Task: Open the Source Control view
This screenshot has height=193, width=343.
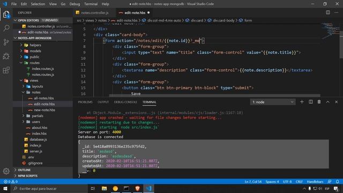Action: click(6, 42)
